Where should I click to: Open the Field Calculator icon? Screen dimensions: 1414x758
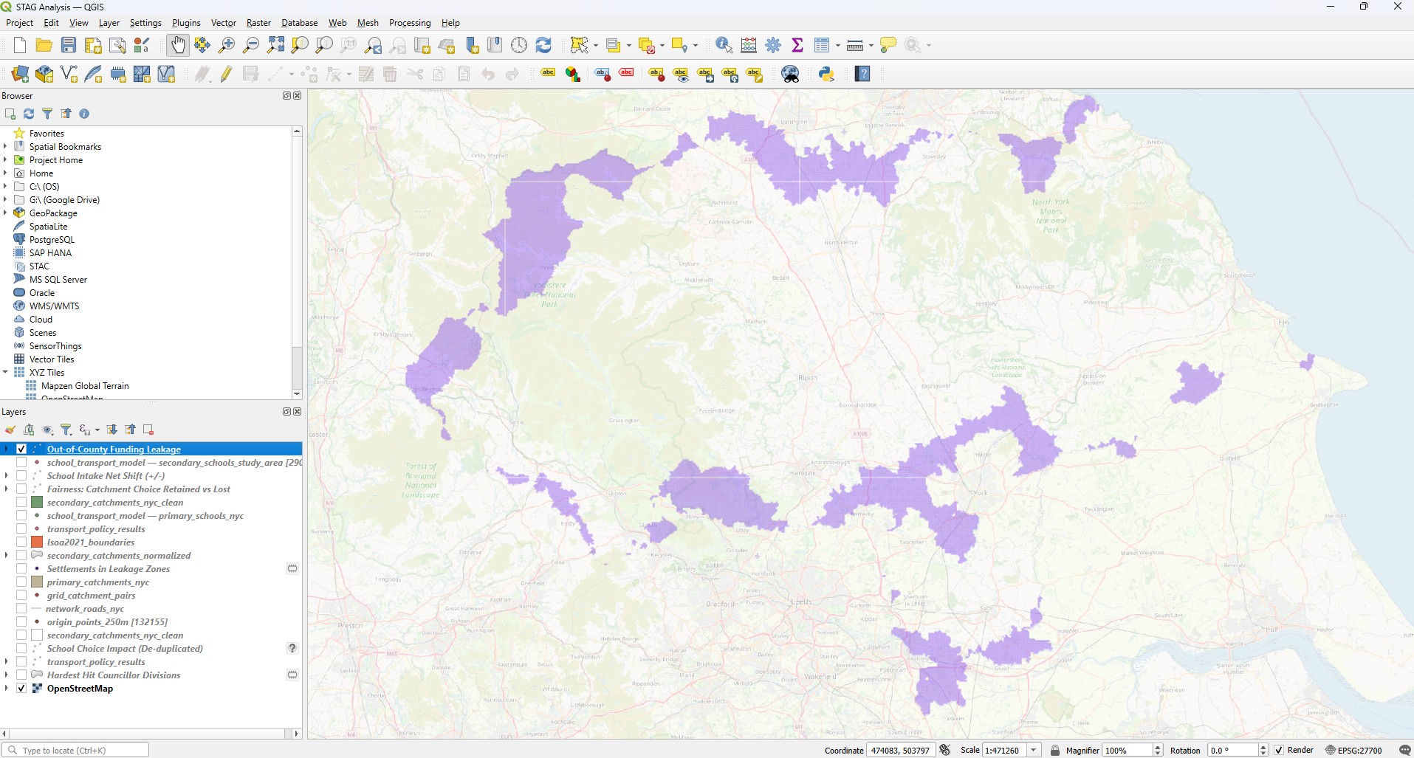pos(749,46)
